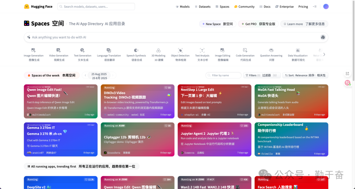Select the Object Detection category icon
The width and height of the screenshot is (355, 189).
180,50
